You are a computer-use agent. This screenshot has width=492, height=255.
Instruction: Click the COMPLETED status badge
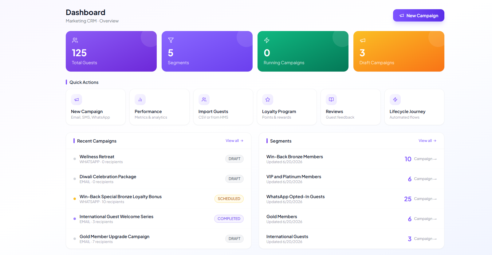tap(229, 219)
